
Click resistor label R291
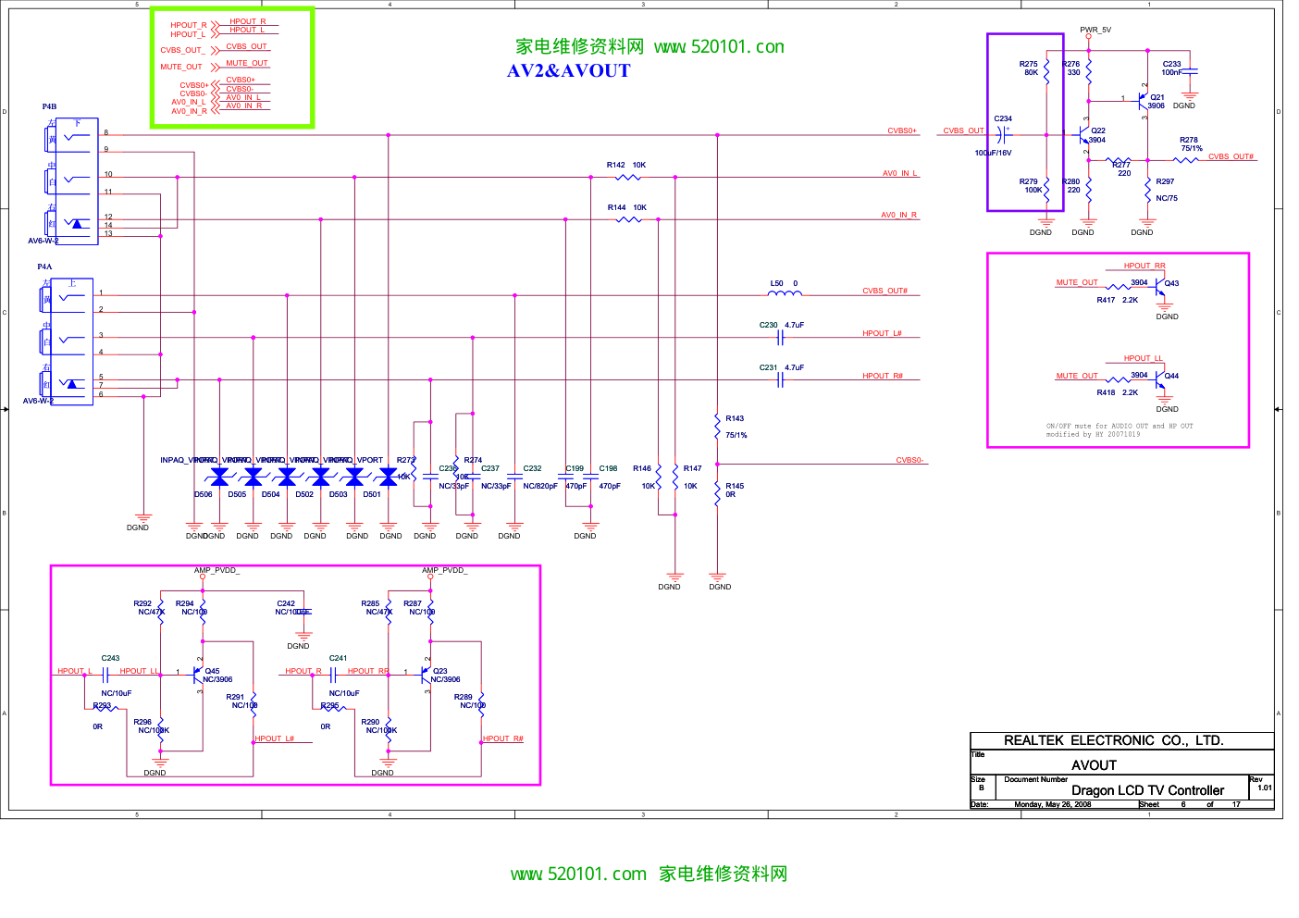click(236, 697)
